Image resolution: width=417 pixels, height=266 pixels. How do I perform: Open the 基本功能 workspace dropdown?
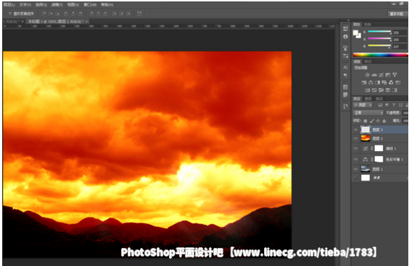coord(397,14)
